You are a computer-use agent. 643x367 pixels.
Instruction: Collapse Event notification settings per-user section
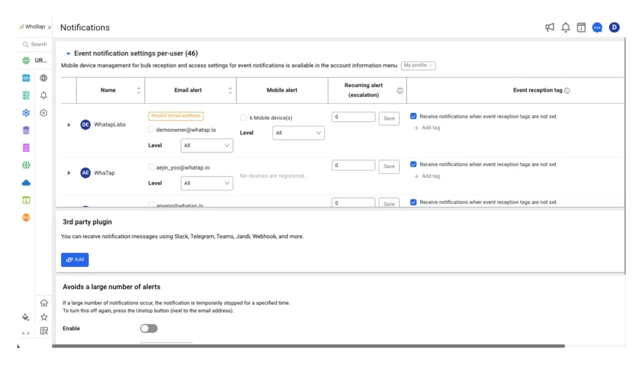click(x=68, y=54)
